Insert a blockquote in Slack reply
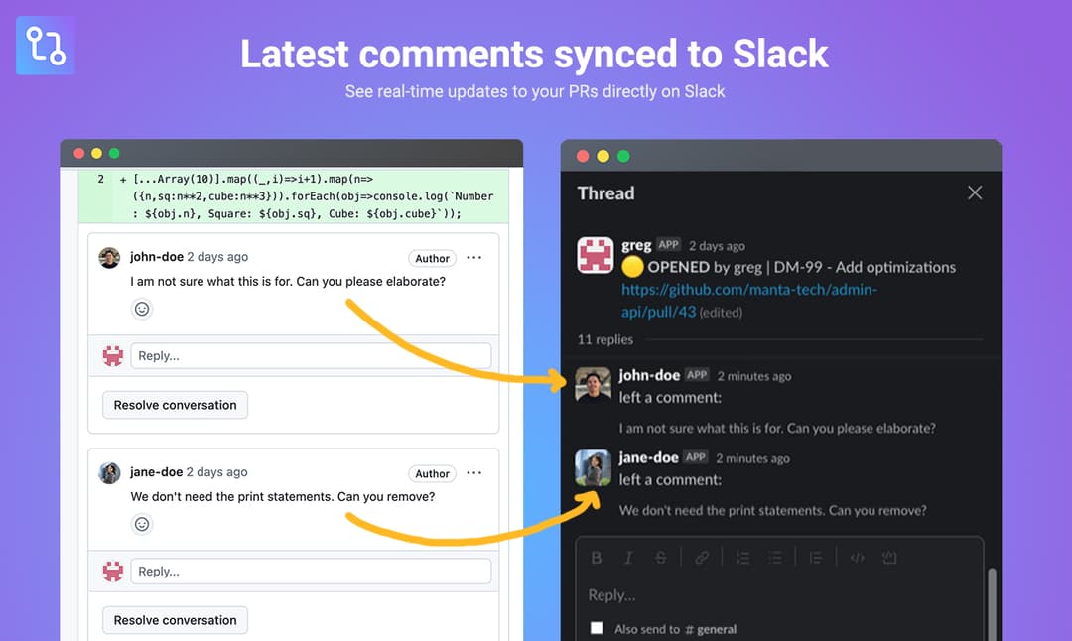Image resolution: width=1072 pixels, height=641 pixels. 816,558
